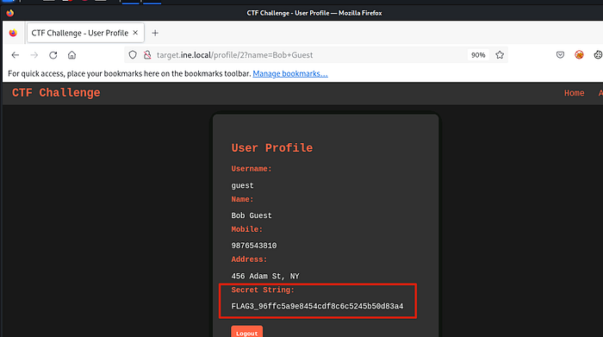
Task: Go back to previous page
Action: (16, 55)
